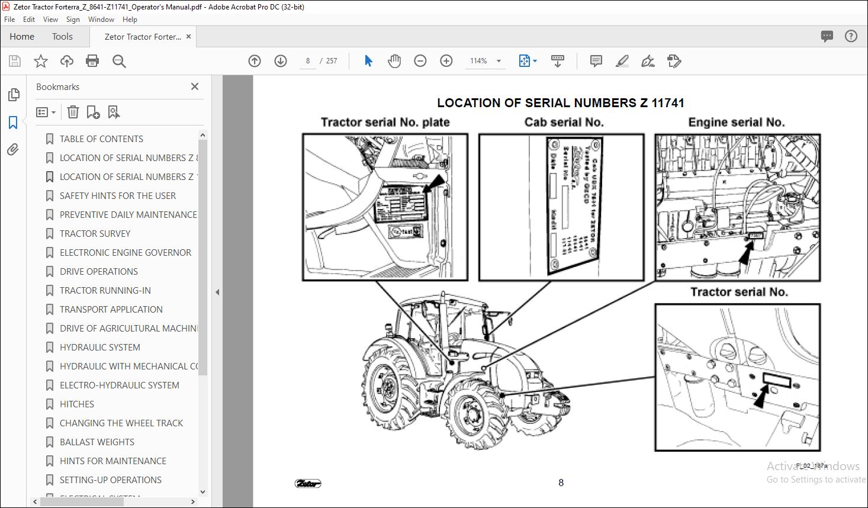Open the View menu
868x508 pixels.
[x=50, y=20]
